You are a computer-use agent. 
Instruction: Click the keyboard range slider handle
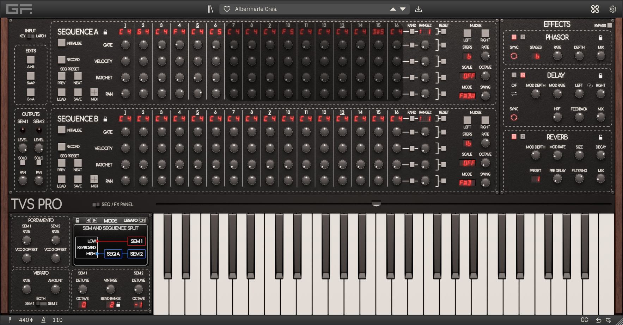376,204
